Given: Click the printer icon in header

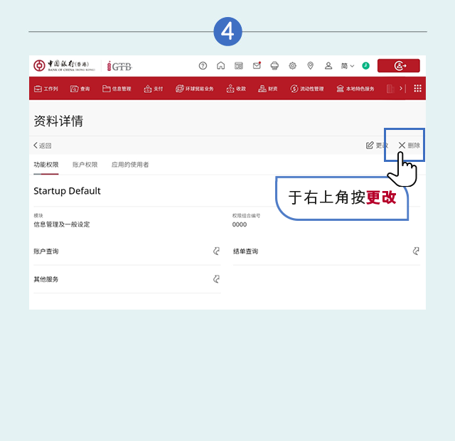Looking at the screenshot, I should point(274,66).
